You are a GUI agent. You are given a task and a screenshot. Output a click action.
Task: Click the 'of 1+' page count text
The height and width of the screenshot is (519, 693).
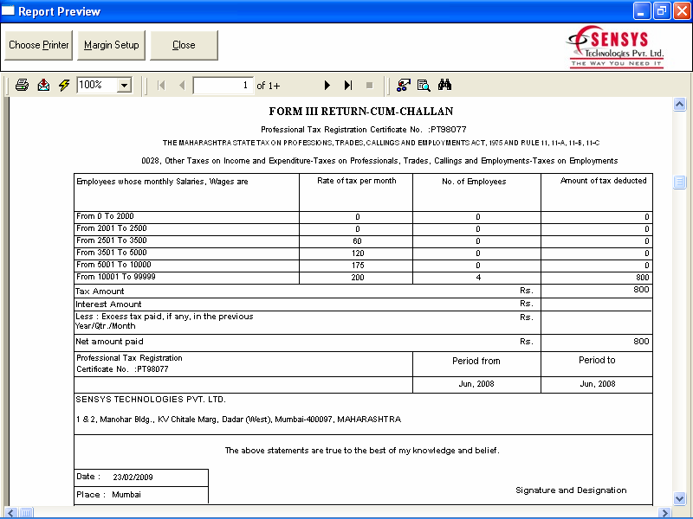(x=269, y=86)
